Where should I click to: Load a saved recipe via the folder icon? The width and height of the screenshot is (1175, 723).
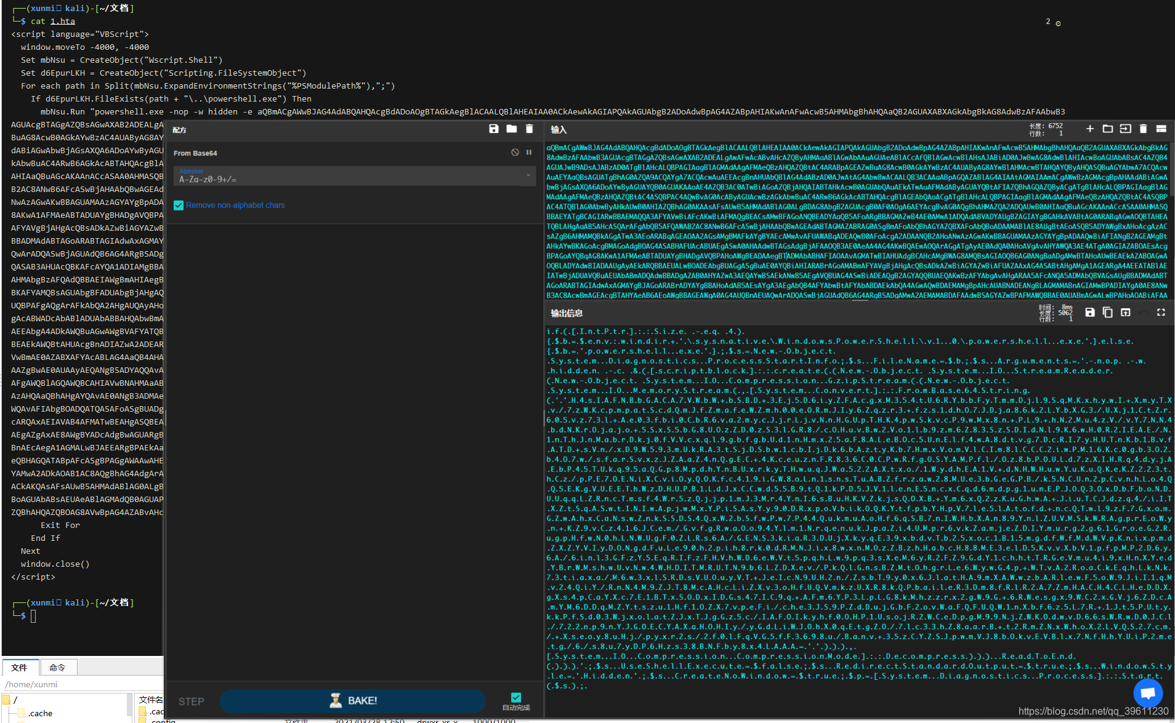511,129
